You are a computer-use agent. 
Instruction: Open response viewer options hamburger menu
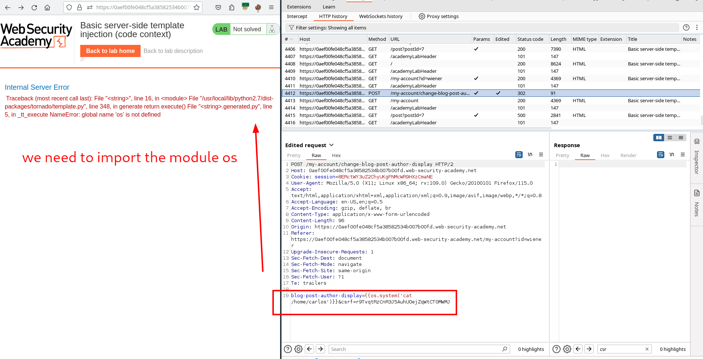tap(683, 155)
